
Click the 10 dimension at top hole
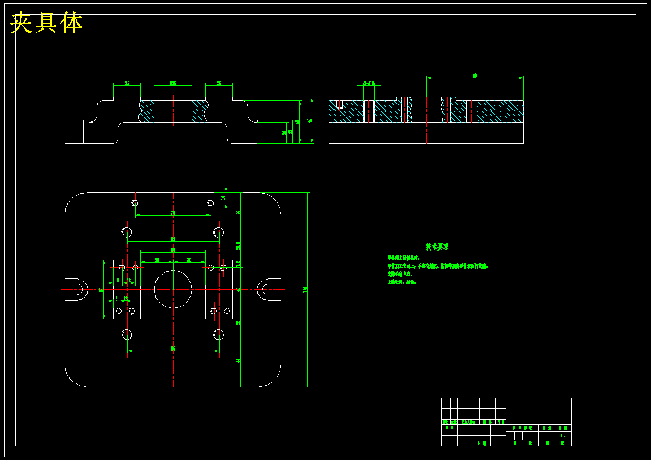(223, 198)
